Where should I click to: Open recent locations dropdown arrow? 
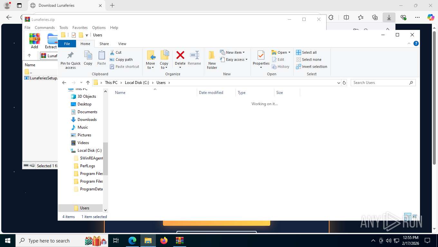pyautogui.click(x=81, y=83)
